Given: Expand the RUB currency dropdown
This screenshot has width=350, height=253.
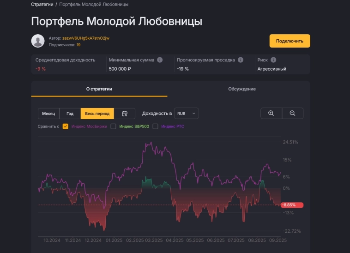Looking at the screenshot, I should click(x=187, y=114).
